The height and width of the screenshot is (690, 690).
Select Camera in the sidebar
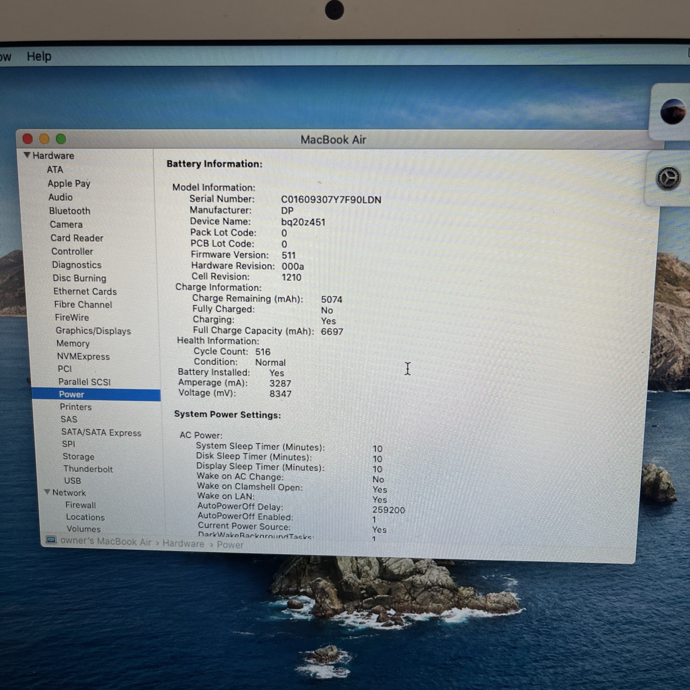[x=66, y=224]
